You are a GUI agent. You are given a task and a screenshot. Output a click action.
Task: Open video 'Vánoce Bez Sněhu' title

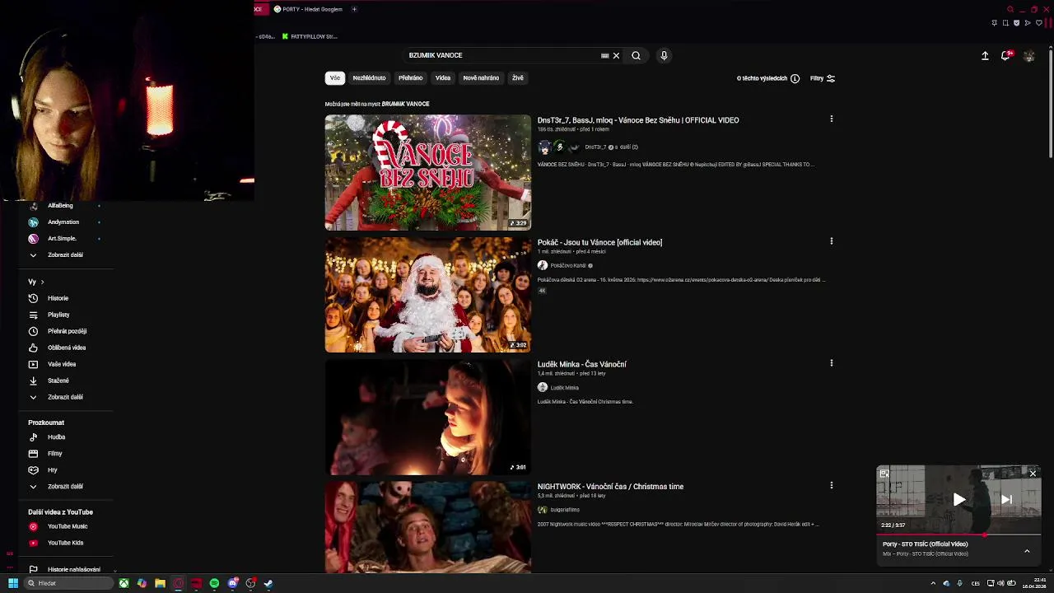pyautogui.click(x=638, y=120)
